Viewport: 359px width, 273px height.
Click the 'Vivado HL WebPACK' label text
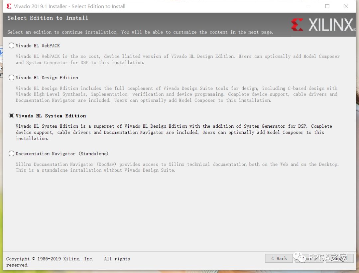[38, 46]
